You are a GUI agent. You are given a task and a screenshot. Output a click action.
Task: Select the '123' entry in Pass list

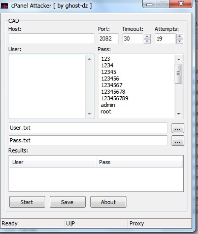pyautogui.click(x=106, y=59)
